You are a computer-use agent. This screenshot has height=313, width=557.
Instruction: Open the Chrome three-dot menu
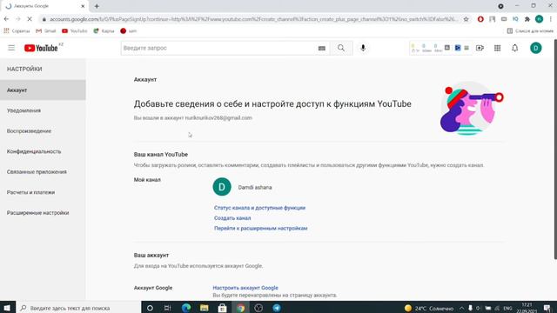[551, 19]
